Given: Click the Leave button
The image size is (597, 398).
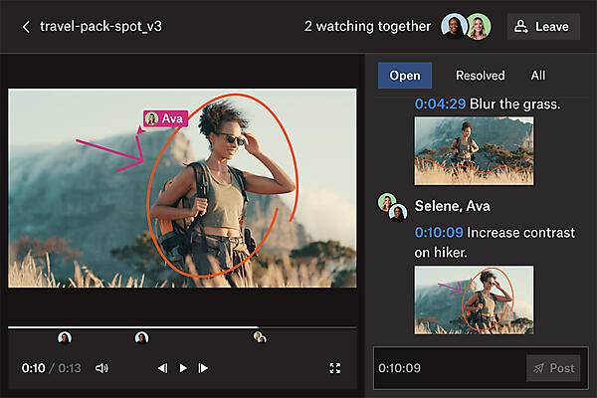Looking at the screenshot, I should click(x=543, y=27).
